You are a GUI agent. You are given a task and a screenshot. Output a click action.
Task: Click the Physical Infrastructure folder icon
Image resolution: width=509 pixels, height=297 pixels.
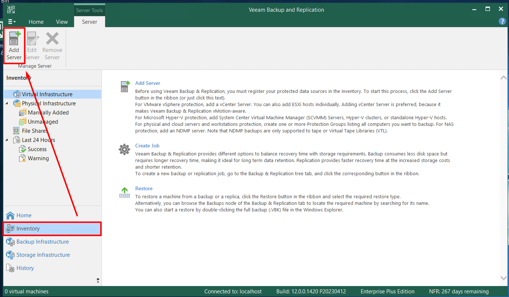coord(17,103)
